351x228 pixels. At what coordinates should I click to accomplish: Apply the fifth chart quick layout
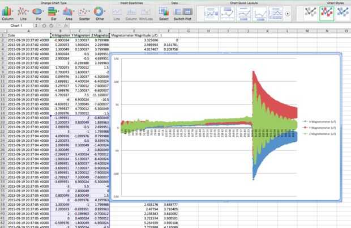[x=276, y=14]
